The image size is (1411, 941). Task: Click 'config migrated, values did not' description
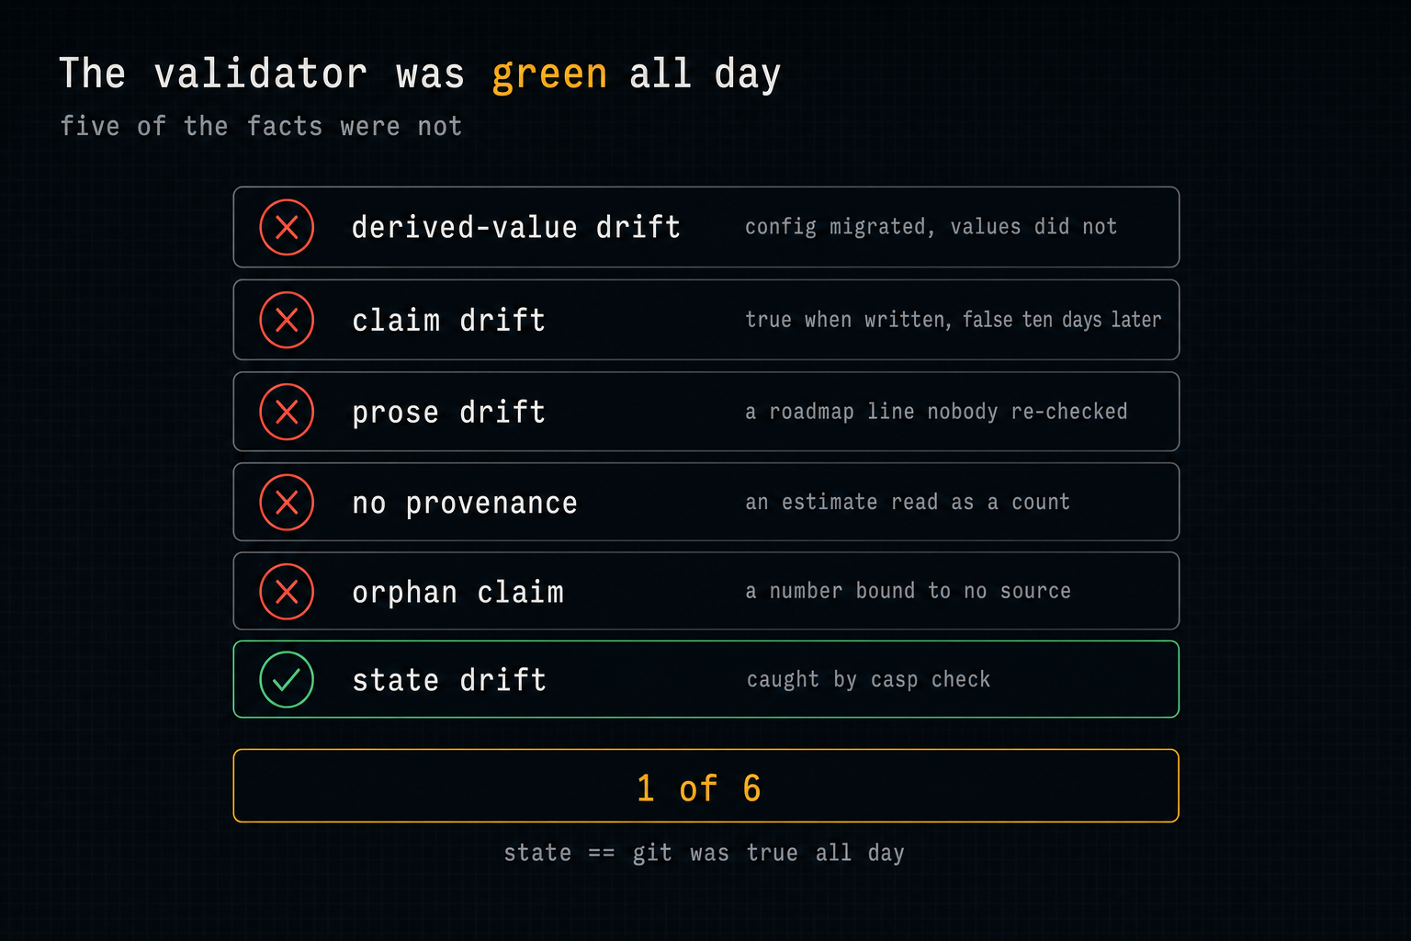pos(931,227)
